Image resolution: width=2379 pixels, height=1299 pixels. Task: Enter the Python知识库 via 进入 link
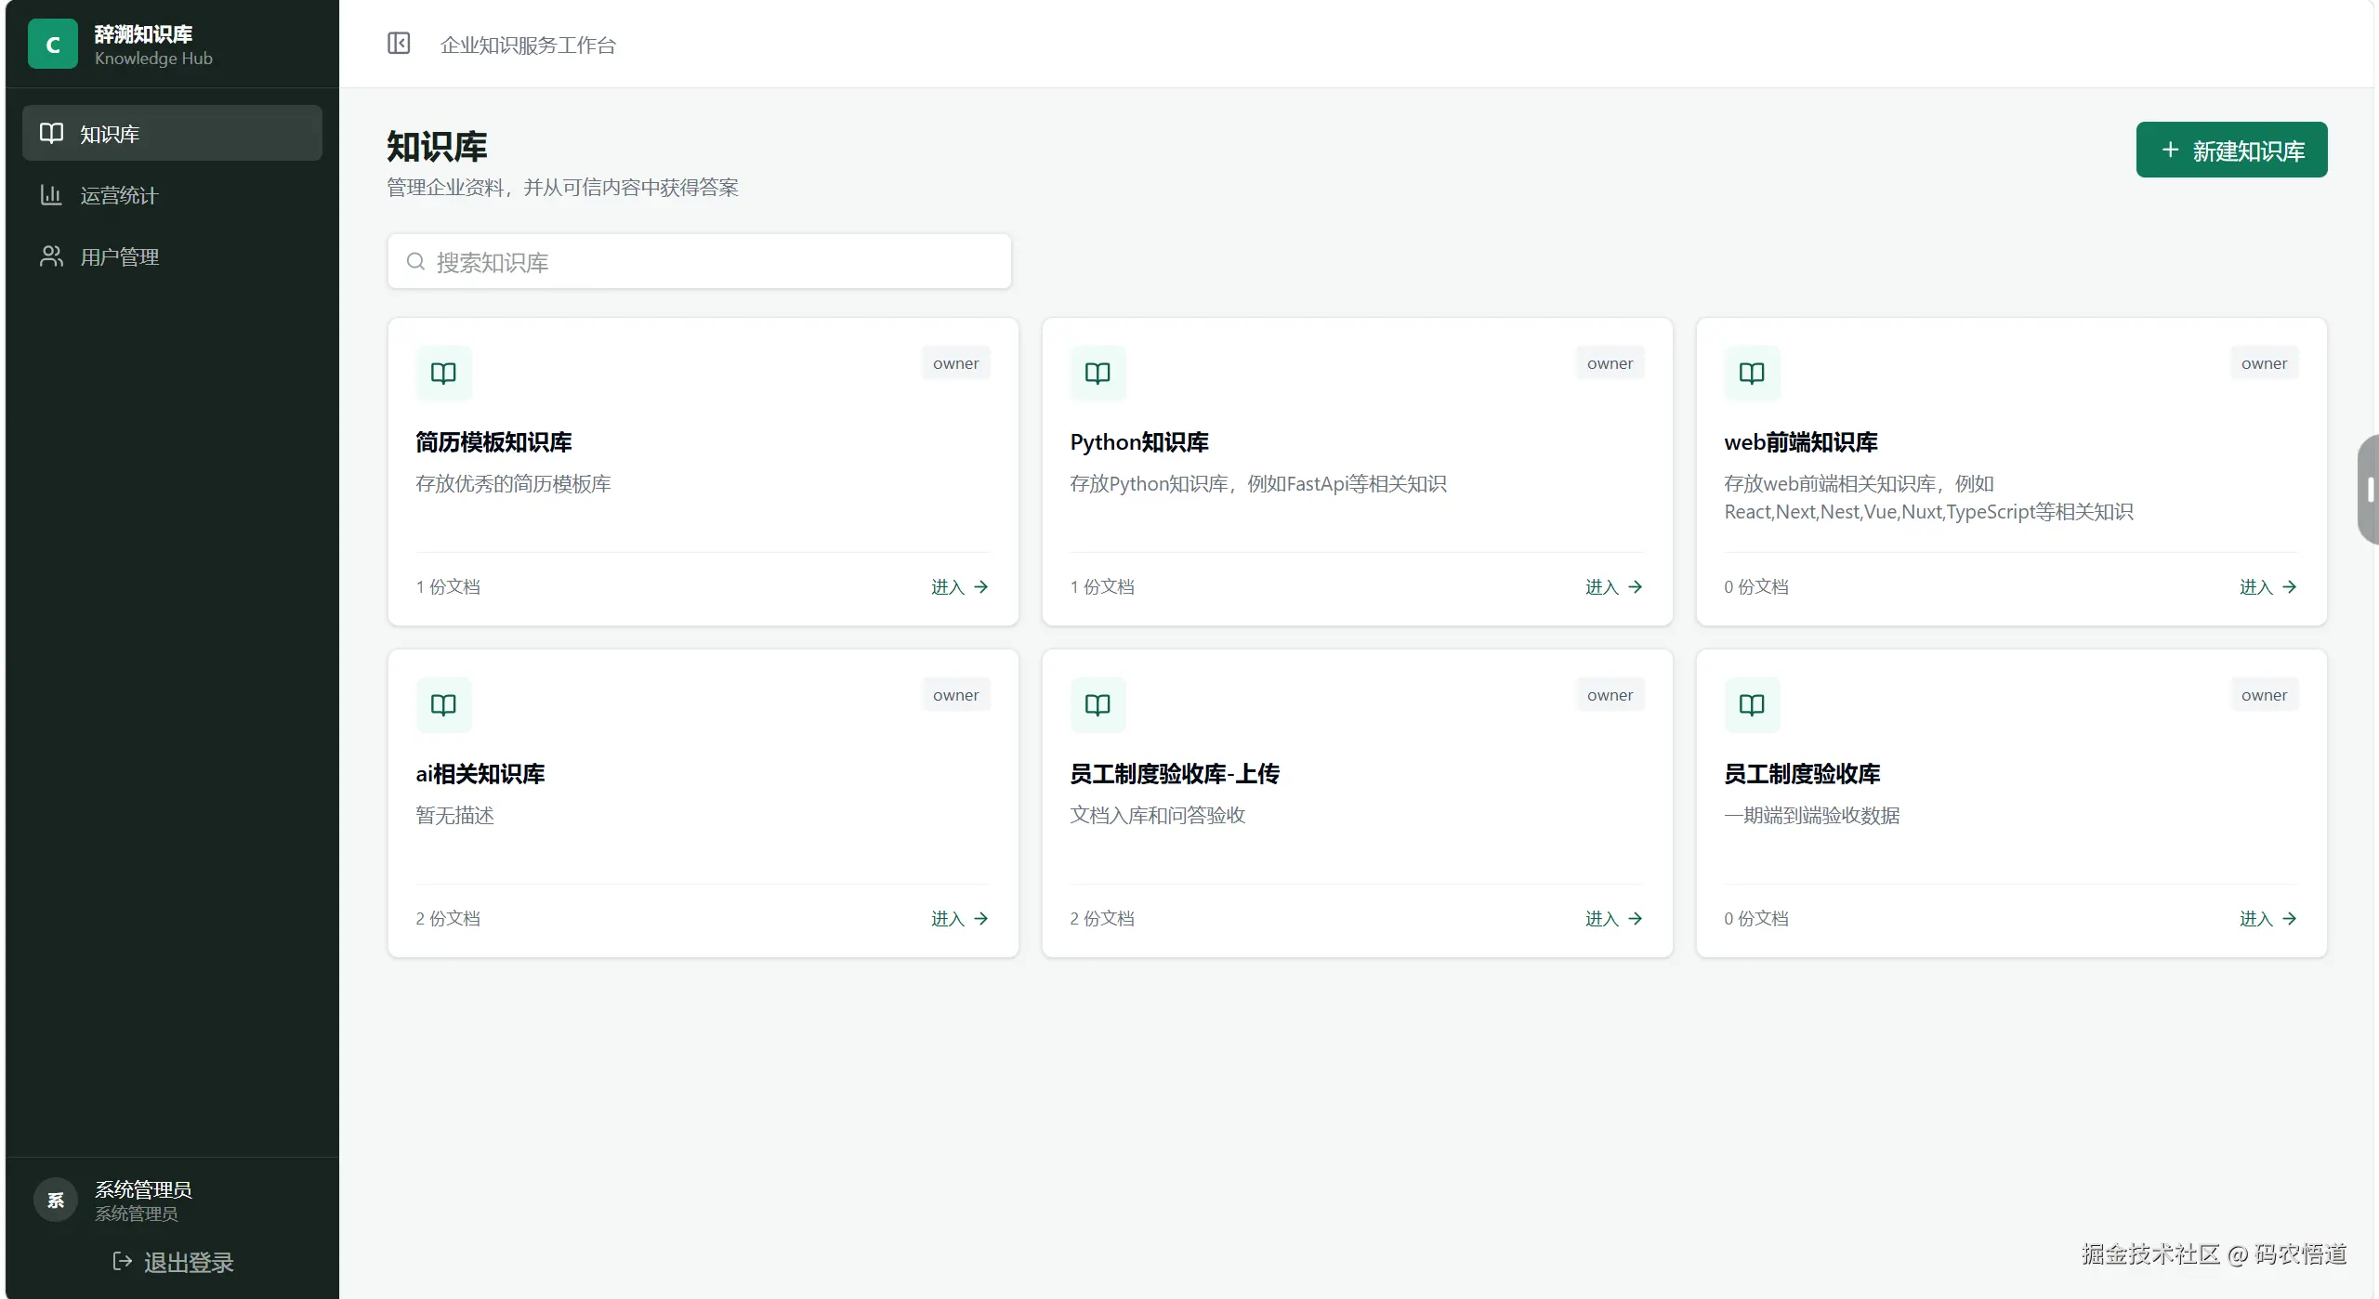[x=1614, y=587]
